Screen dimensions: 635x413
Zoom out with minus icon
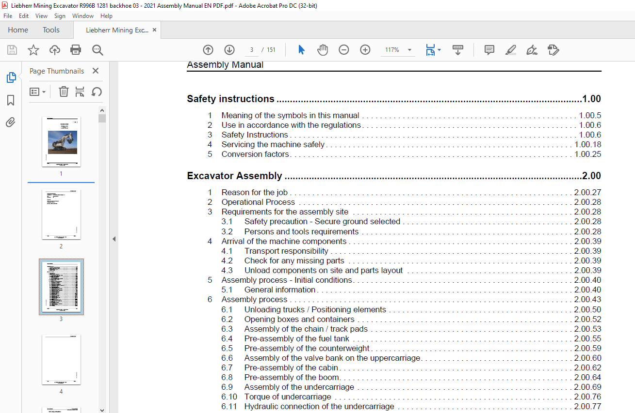coord(344,50)
